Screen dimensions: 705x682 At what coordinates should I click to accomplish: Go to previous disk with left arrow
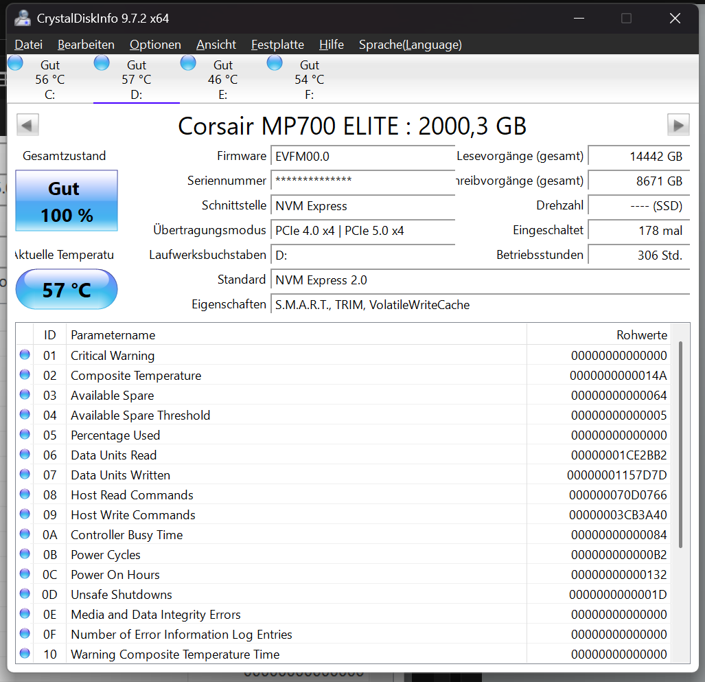click(x=27, y=125)
